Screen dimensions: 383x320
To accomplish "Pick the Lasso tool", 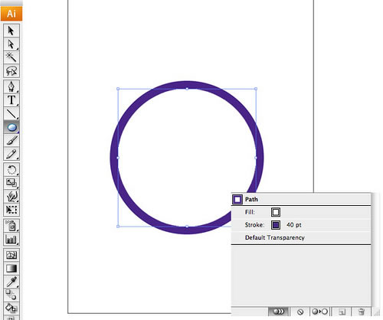I will (x=11, y=70).
